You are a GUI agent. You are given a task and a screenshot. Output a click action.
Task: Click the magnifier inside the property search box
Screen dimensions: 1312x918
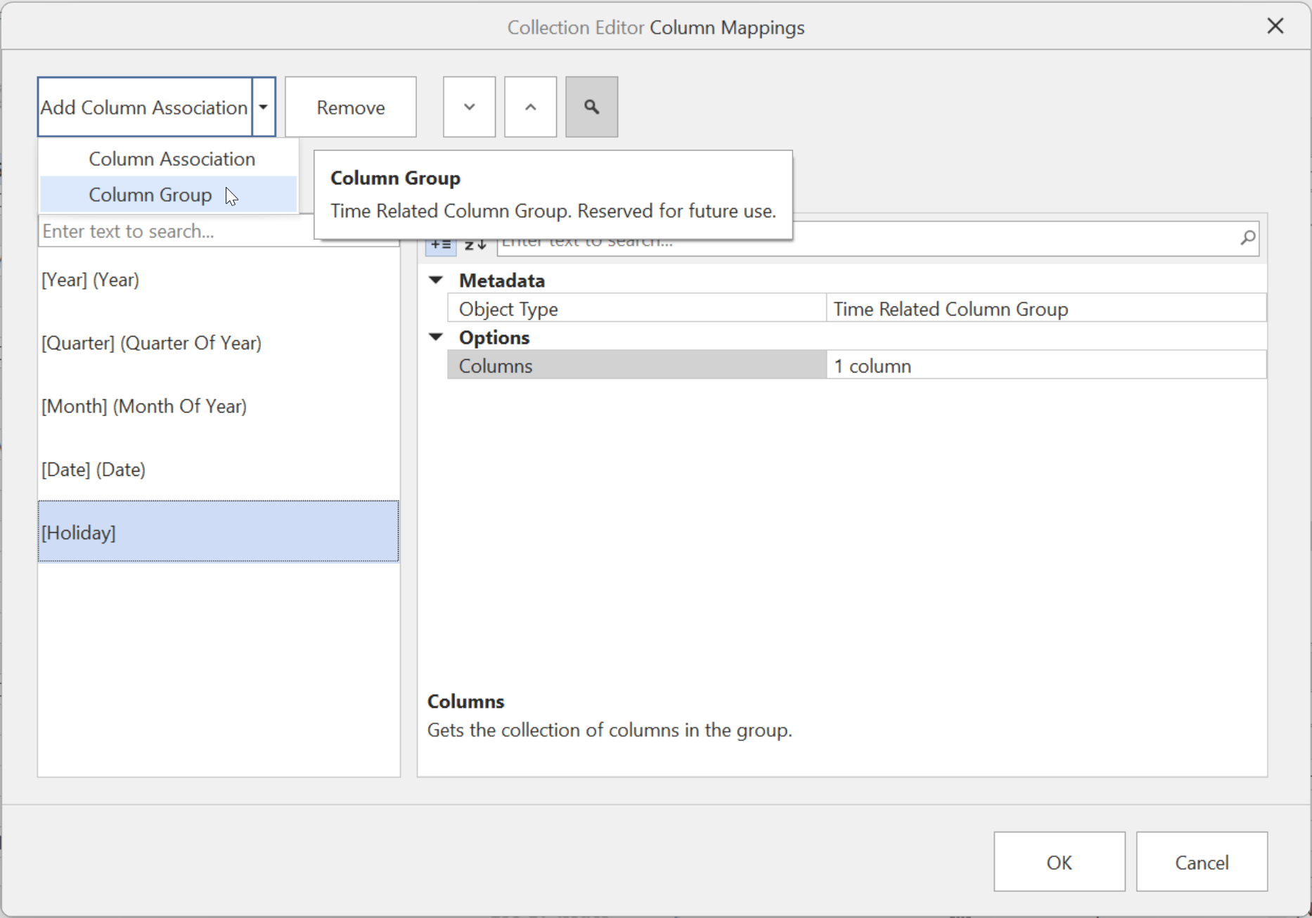pyautogui.click(x=1247, y=238)
